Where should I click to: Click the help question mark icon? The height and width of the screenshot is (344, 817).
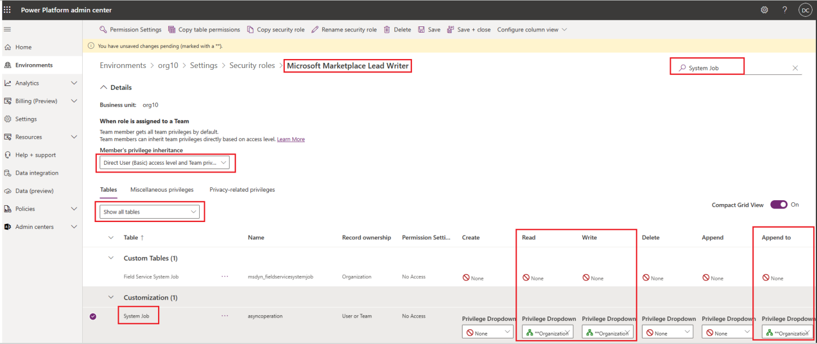point(784,10)
